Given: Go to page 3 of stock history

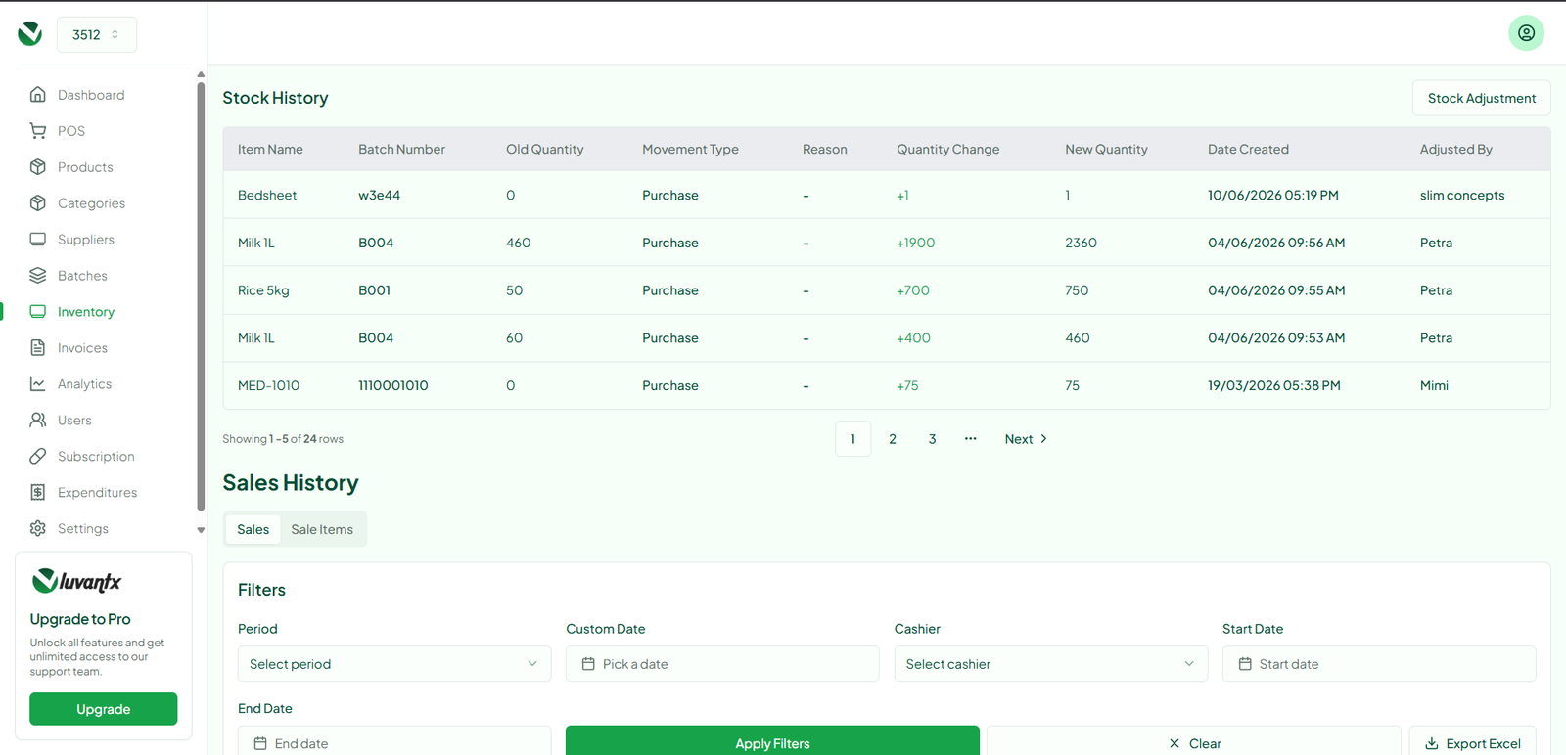Looking at the screenshot, I should [933, 439].
